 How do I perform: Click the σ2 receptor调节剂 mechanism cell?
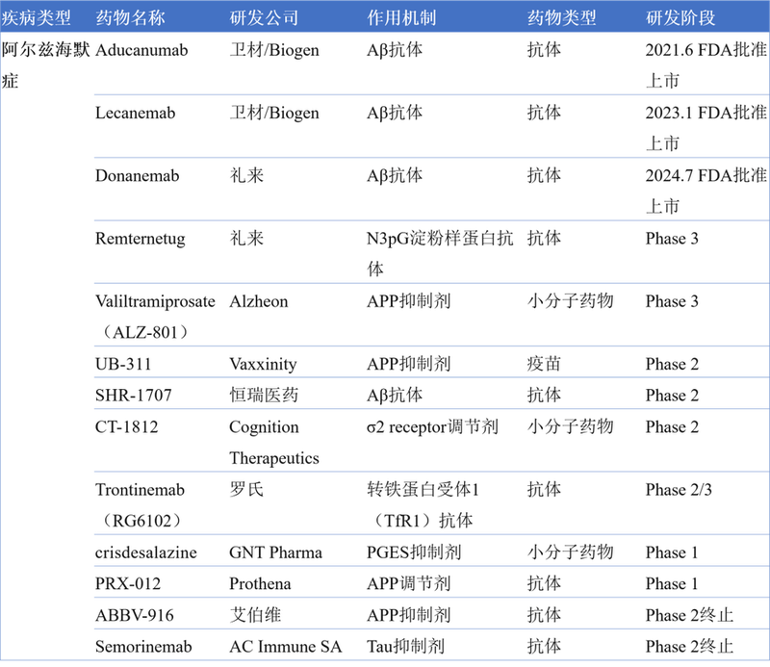[x=432, y=426]
